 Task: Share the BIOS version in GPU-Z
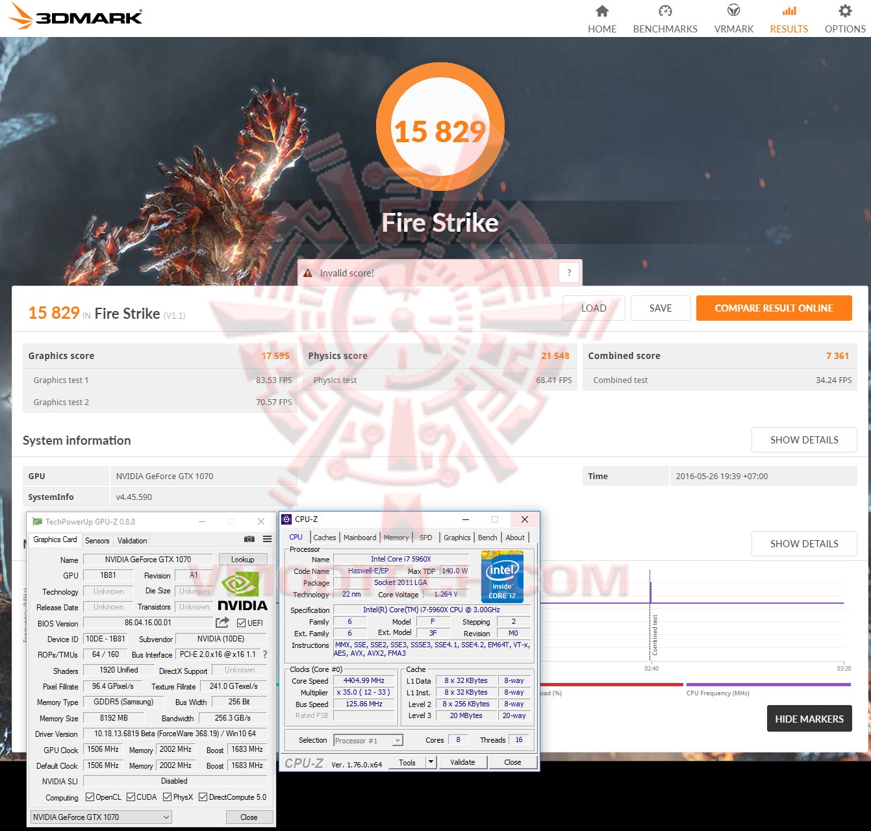coord(222,623)
